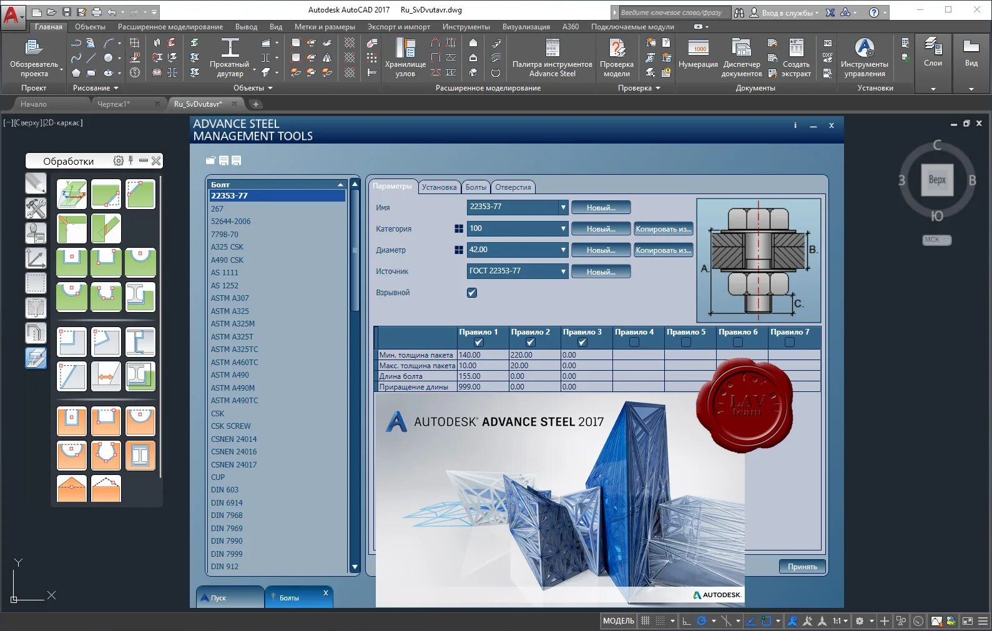Select ASTM A325 in the bolt list

click(230, 311)
